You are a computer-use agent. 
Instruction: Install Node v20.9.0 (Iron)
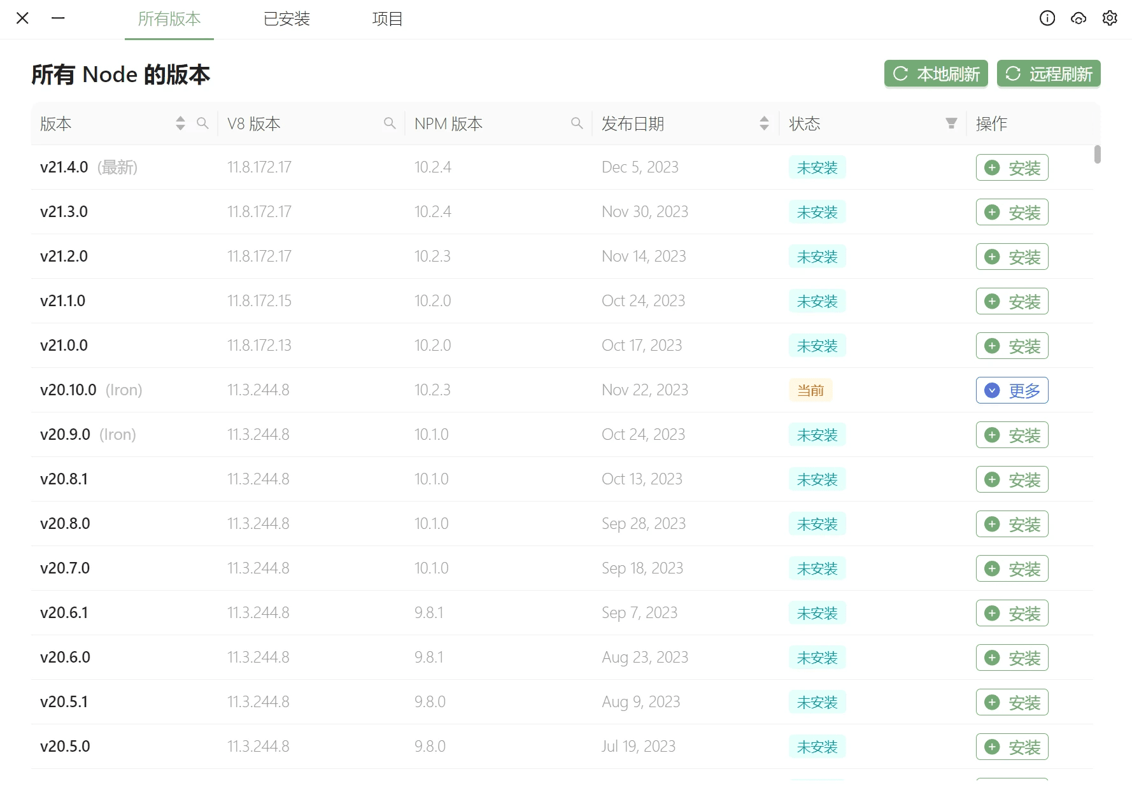pos(1012,435)
